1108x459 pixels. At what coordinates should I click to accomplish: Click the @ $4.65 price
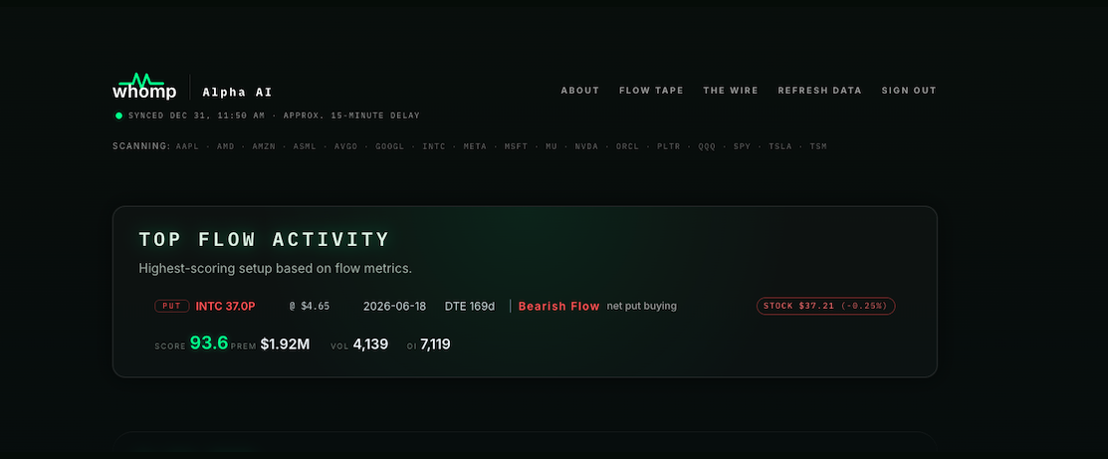click(310, 307)
